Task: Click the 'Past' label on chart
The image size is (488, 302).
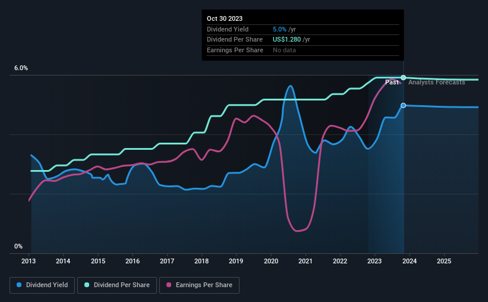Action: point(392,82)
